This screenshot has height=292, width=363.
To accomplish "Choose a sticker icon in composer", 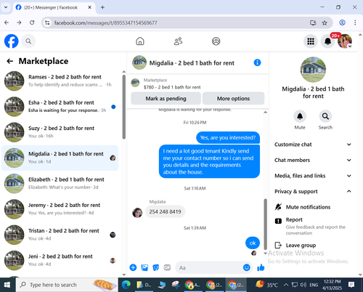I will click(x=156, y=267).
